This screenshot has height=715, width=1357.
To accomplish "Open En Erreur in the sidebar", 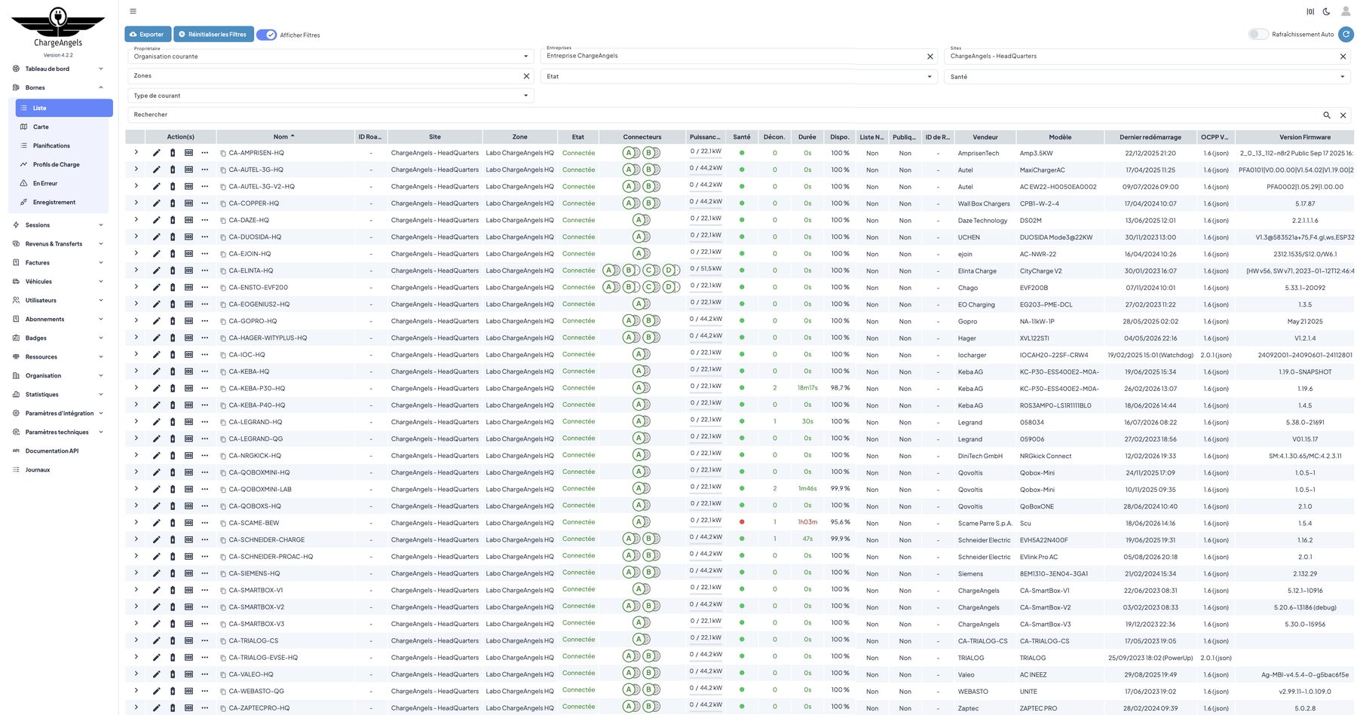I will [x=63, y=183].
